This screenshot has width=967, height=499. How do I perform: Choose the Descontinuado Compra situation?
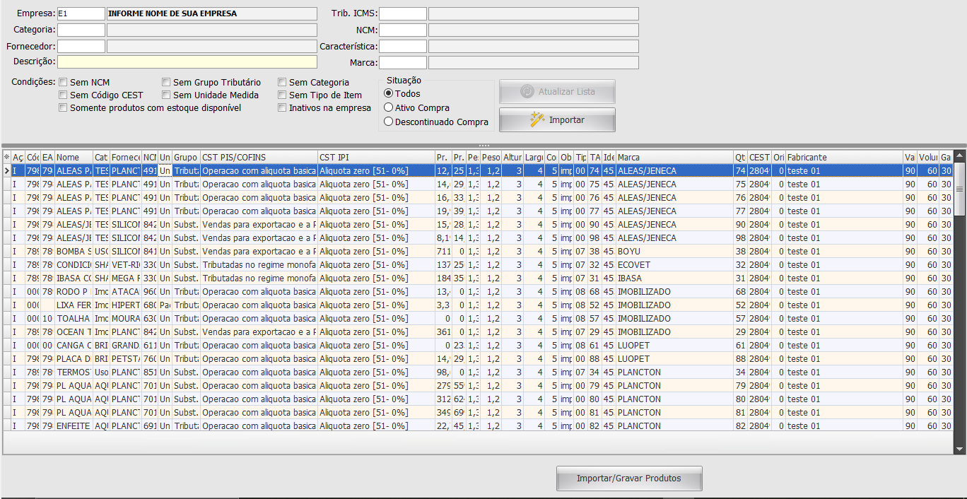388,122
